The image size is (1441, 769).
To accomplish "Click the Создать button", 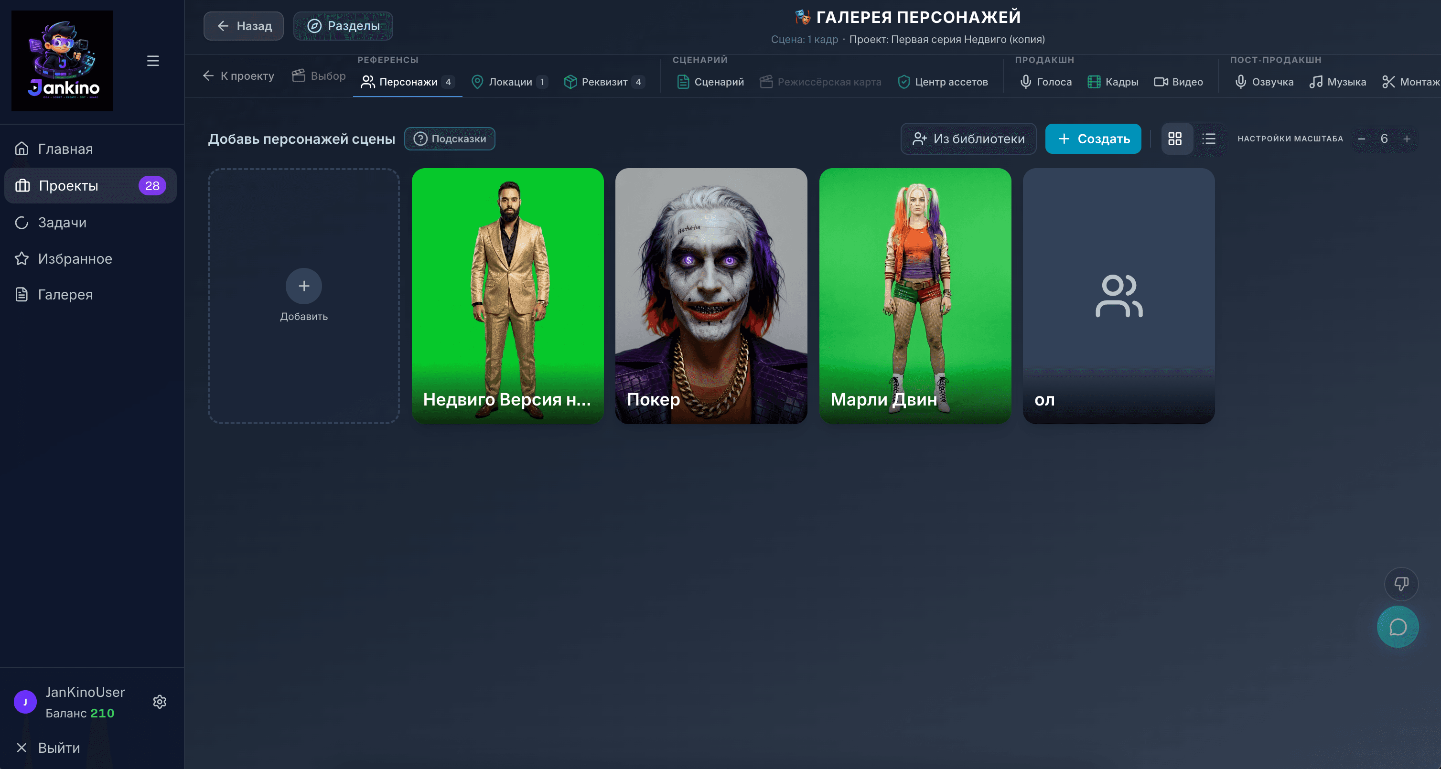I will pos(1093,139).
